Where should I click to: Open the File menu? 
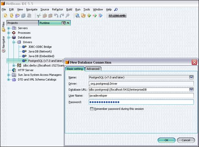(x=4, y=9)
